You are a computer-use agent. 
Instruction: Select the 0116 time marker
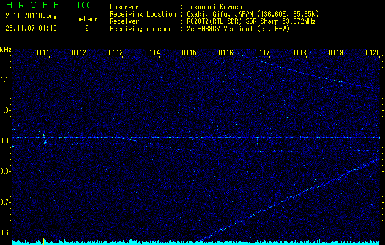click(x=226, y=53)
